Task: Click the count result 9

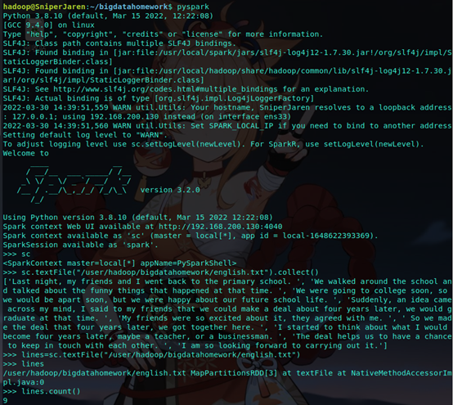Action: pyautogui.click(x=5, y=401)
